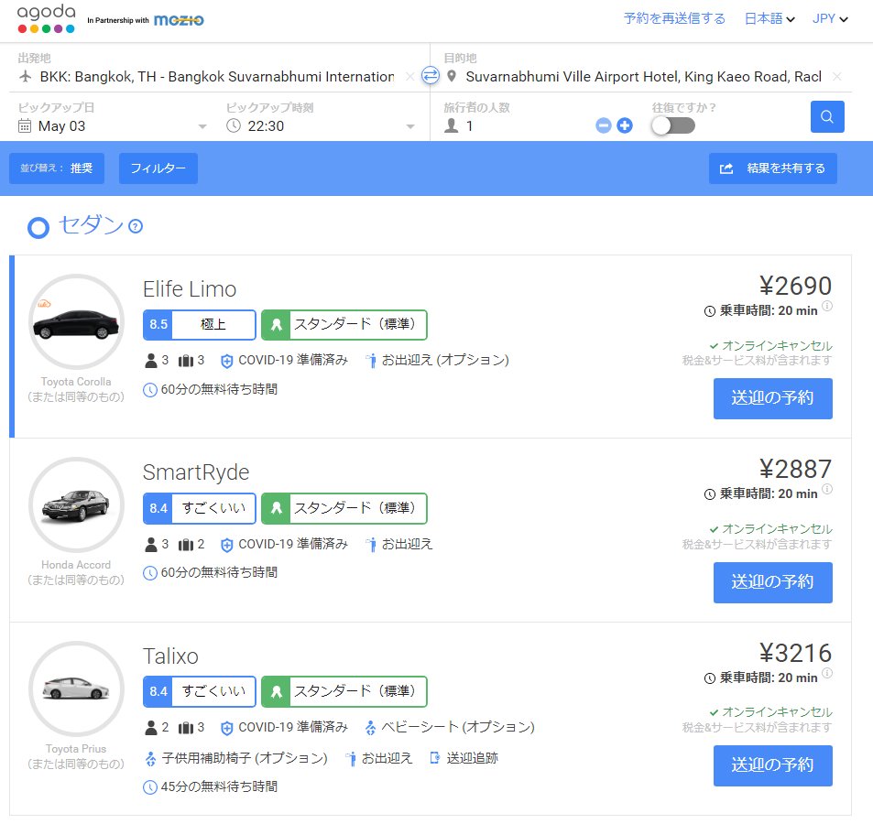The width and height of the screenshot is (873, 824).
Task: Click Talixo スタンダード（標準） badge
Action: pyautogui.click(x=344, y=691)
